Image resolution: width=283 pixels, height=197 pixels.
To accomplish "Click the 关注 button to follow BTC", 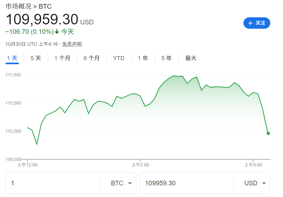I will click(257, 23).
